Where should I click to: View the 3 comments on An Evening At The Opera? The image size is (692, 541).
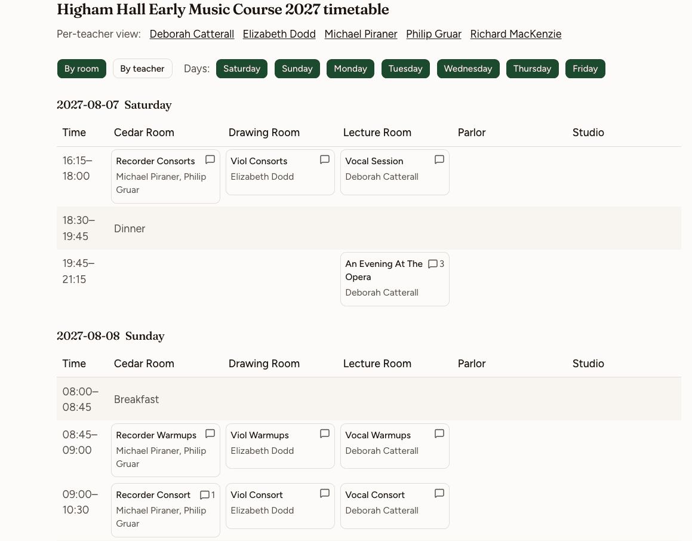[436, 264]
